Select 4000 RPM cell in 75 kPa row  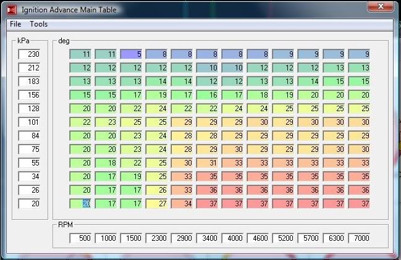(232, 149)
